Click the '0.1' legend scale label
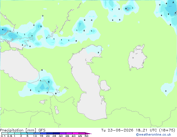Image resolution: width=177 pixels, height=137 pixels. tap(3, 136)
